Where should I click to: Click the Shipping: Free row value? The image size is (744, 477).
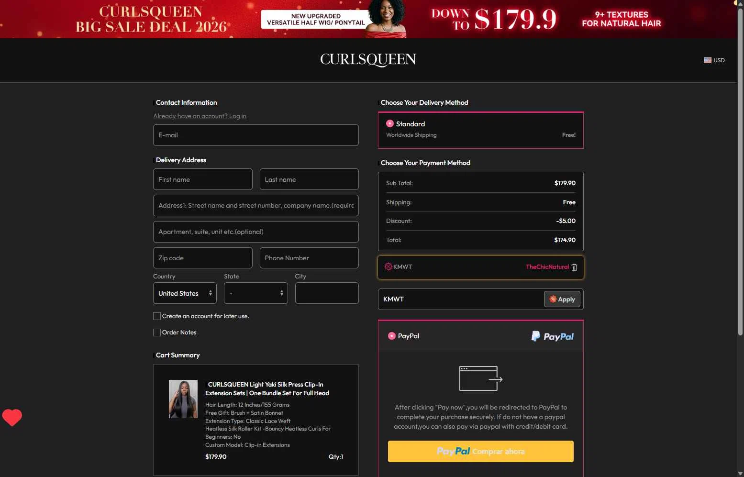(x=569, y=202)
